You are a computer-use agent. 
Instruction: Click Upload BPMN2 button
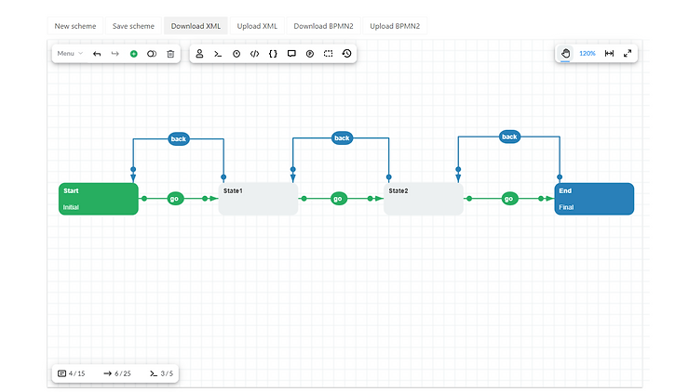[x=395, y=26]
